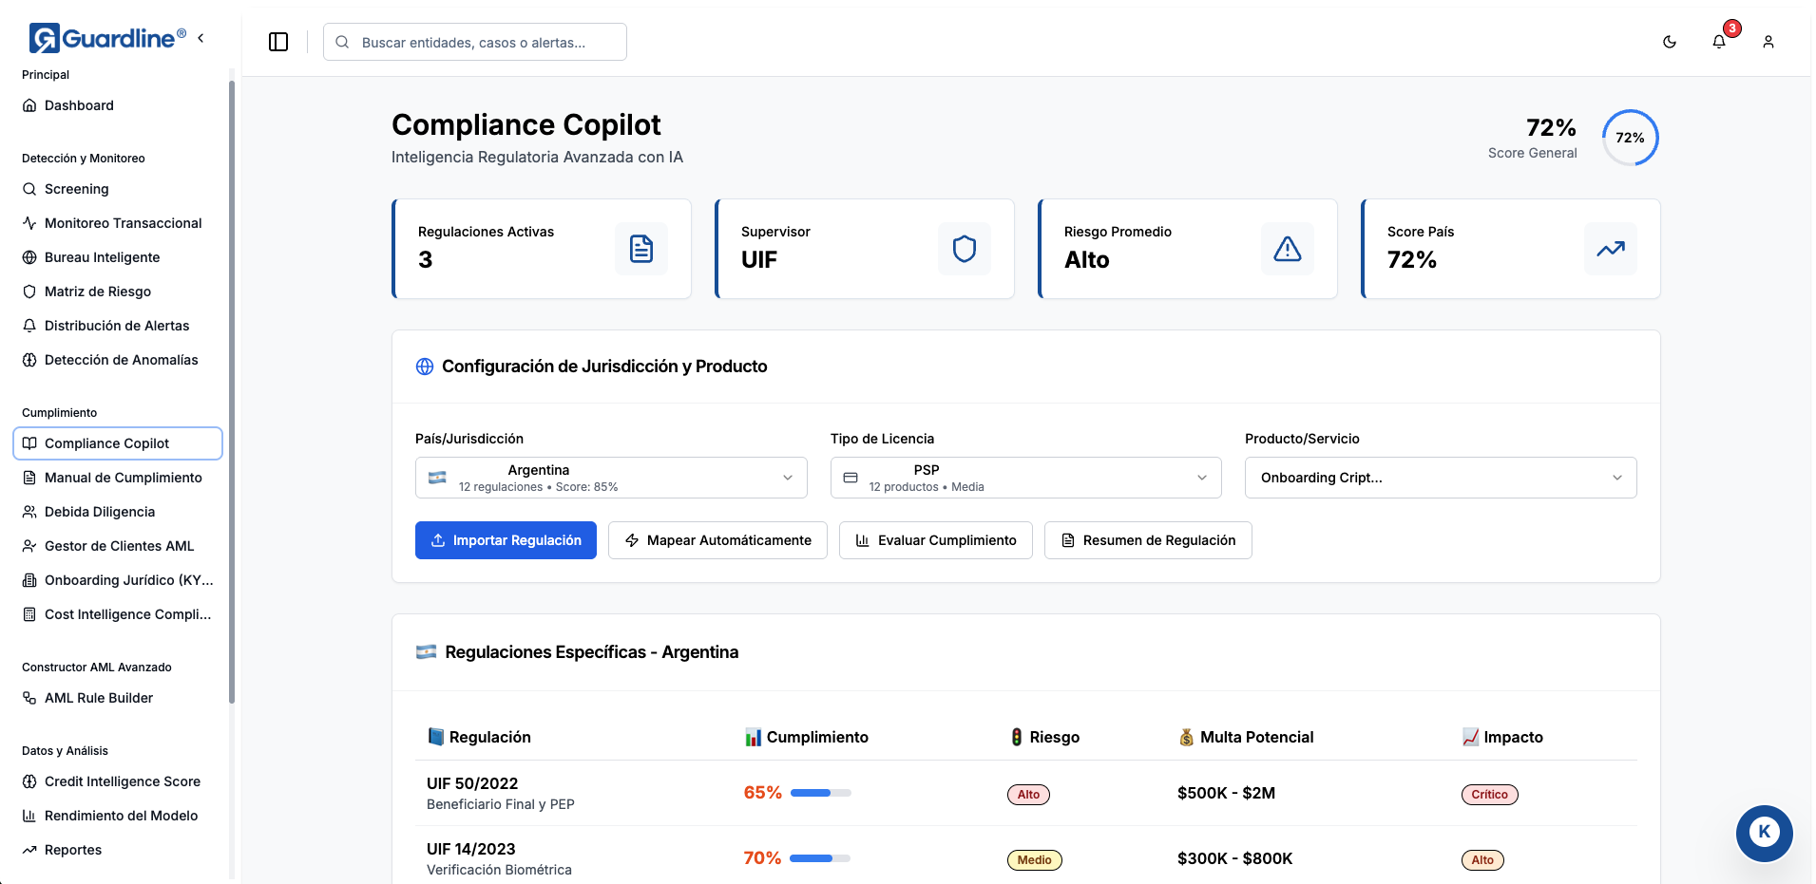The image size is (1816, 884).
Task: Click the Evaluar Cumplimiento button
Action: [936, 540]
